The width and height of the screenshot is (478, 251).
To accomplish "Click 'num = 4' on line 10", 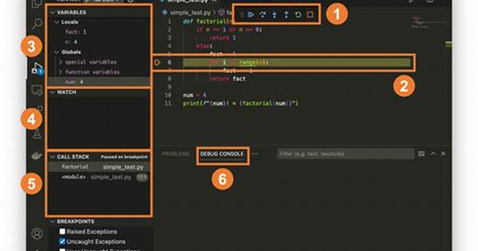I will [x=195, y=95].
